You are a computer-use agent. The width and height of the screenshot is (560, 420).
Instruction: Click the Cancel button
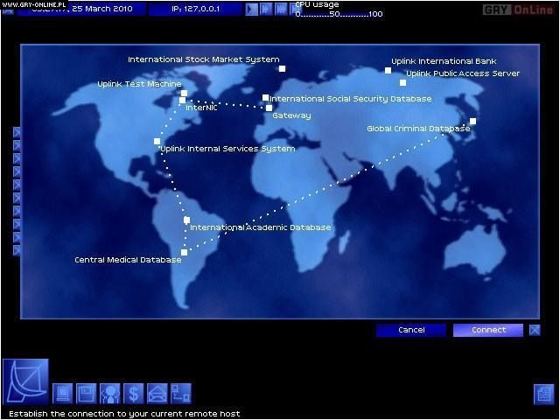(x=411, y=330)
